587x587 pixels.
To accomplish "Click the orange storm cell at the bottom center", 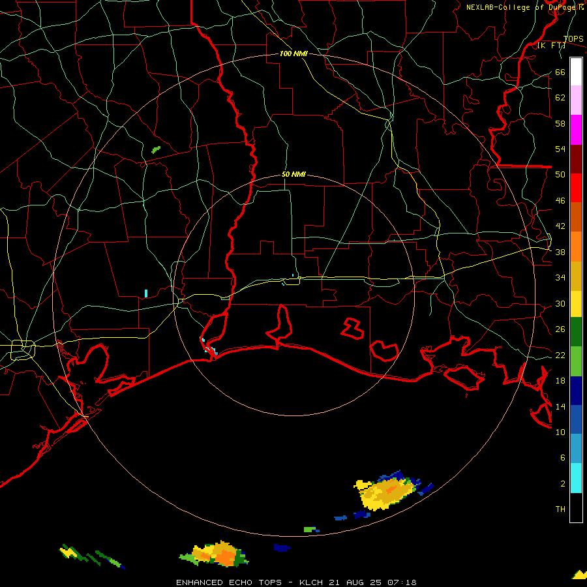I will (215, 554).
